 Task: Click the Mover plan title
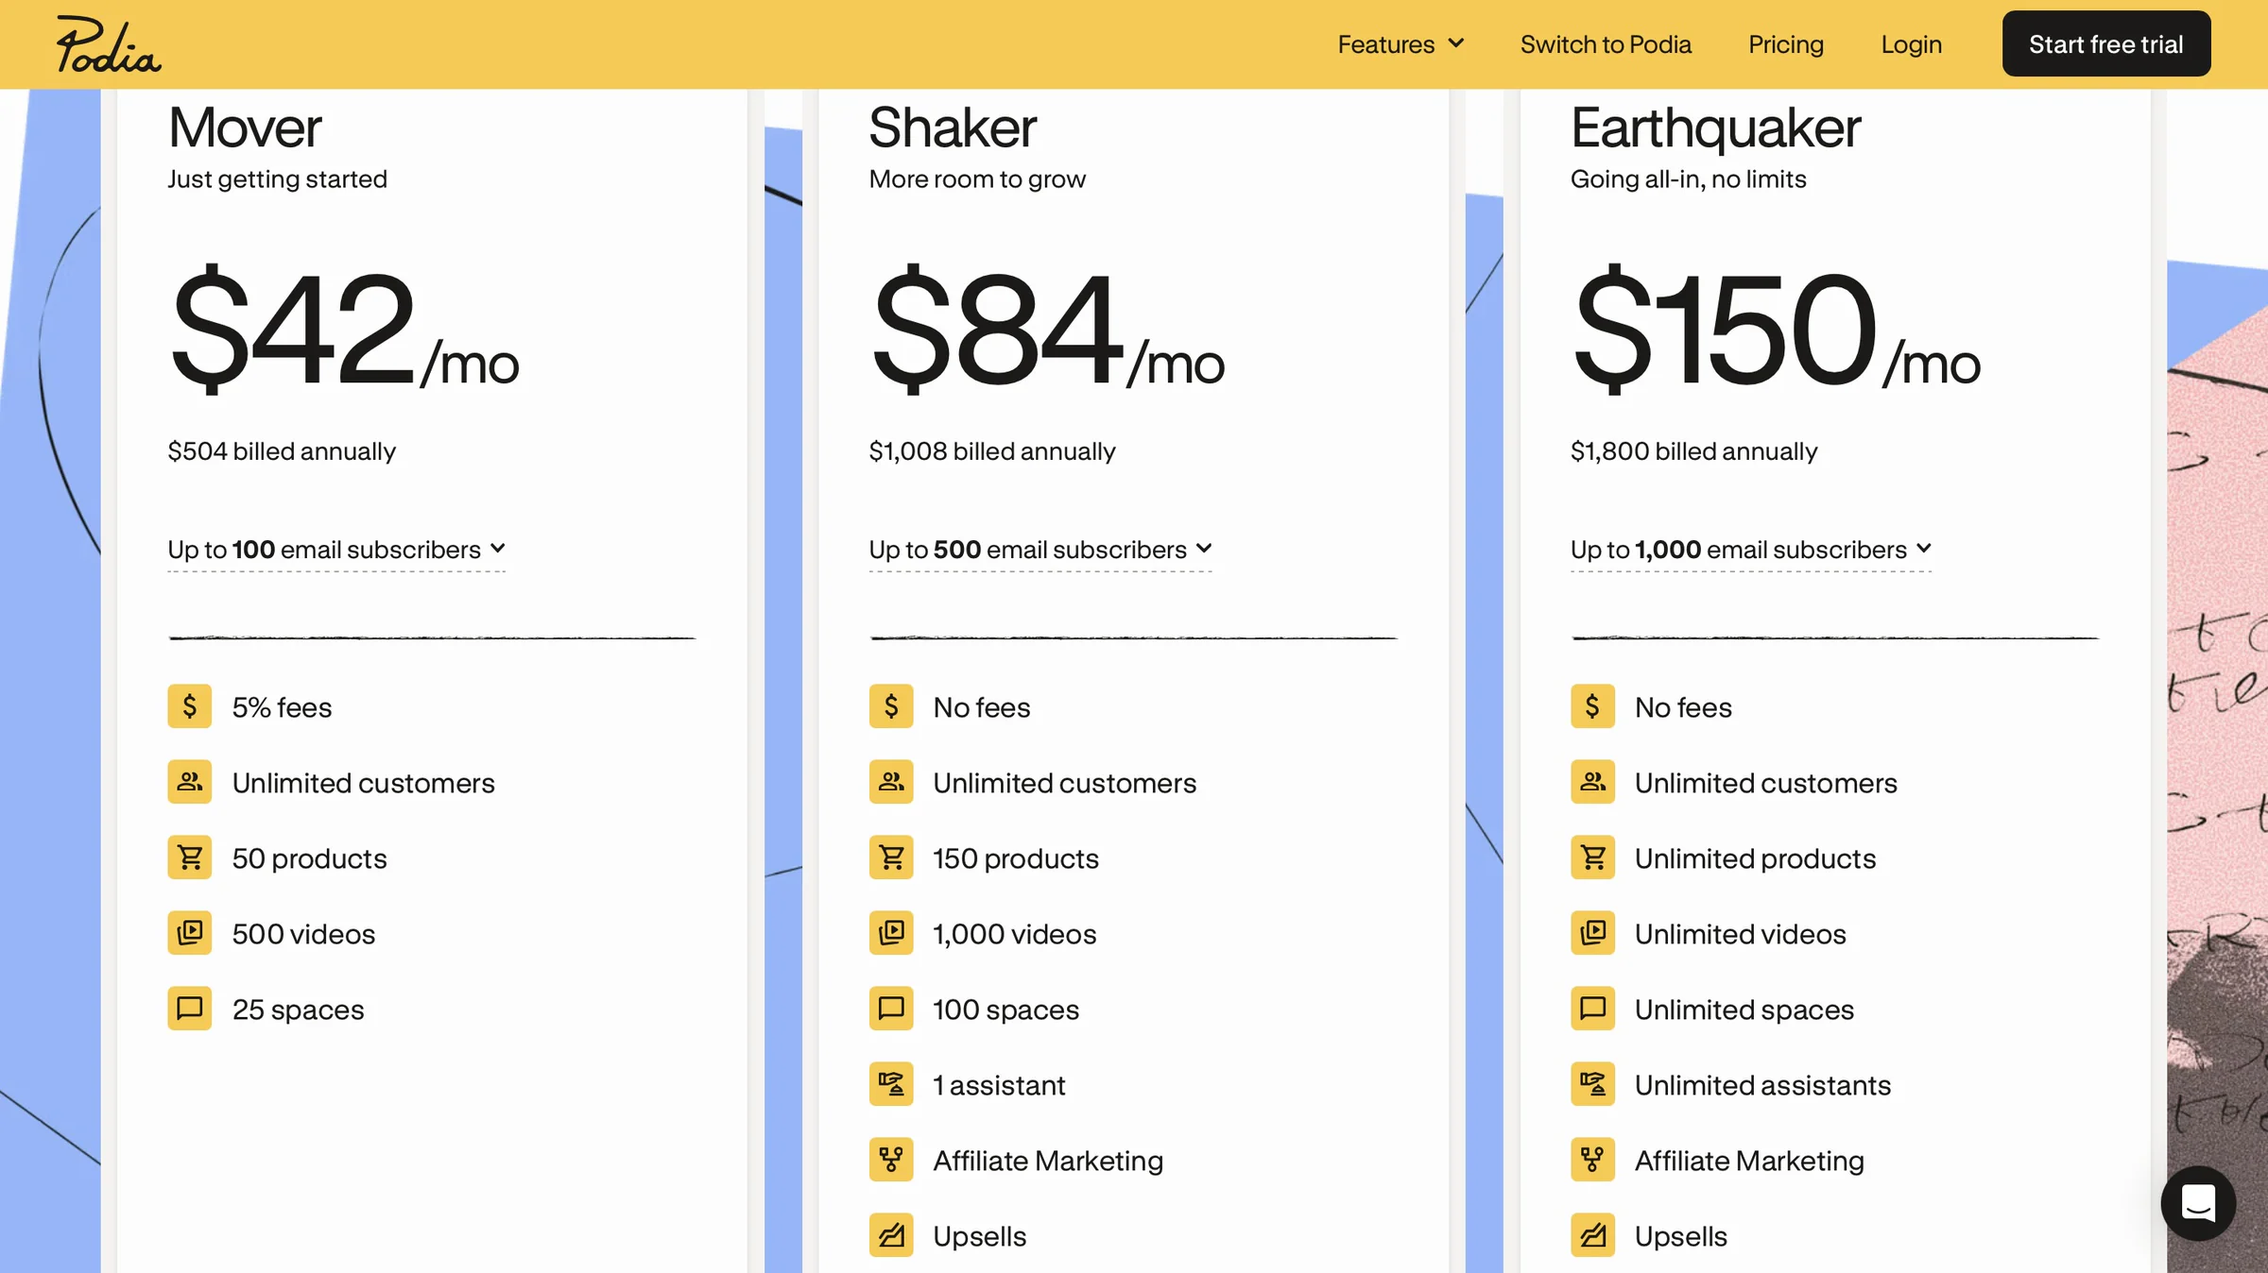[245, 127]
